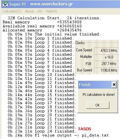
Task: Open the Help(H) menu
Action: coord(51,11)
